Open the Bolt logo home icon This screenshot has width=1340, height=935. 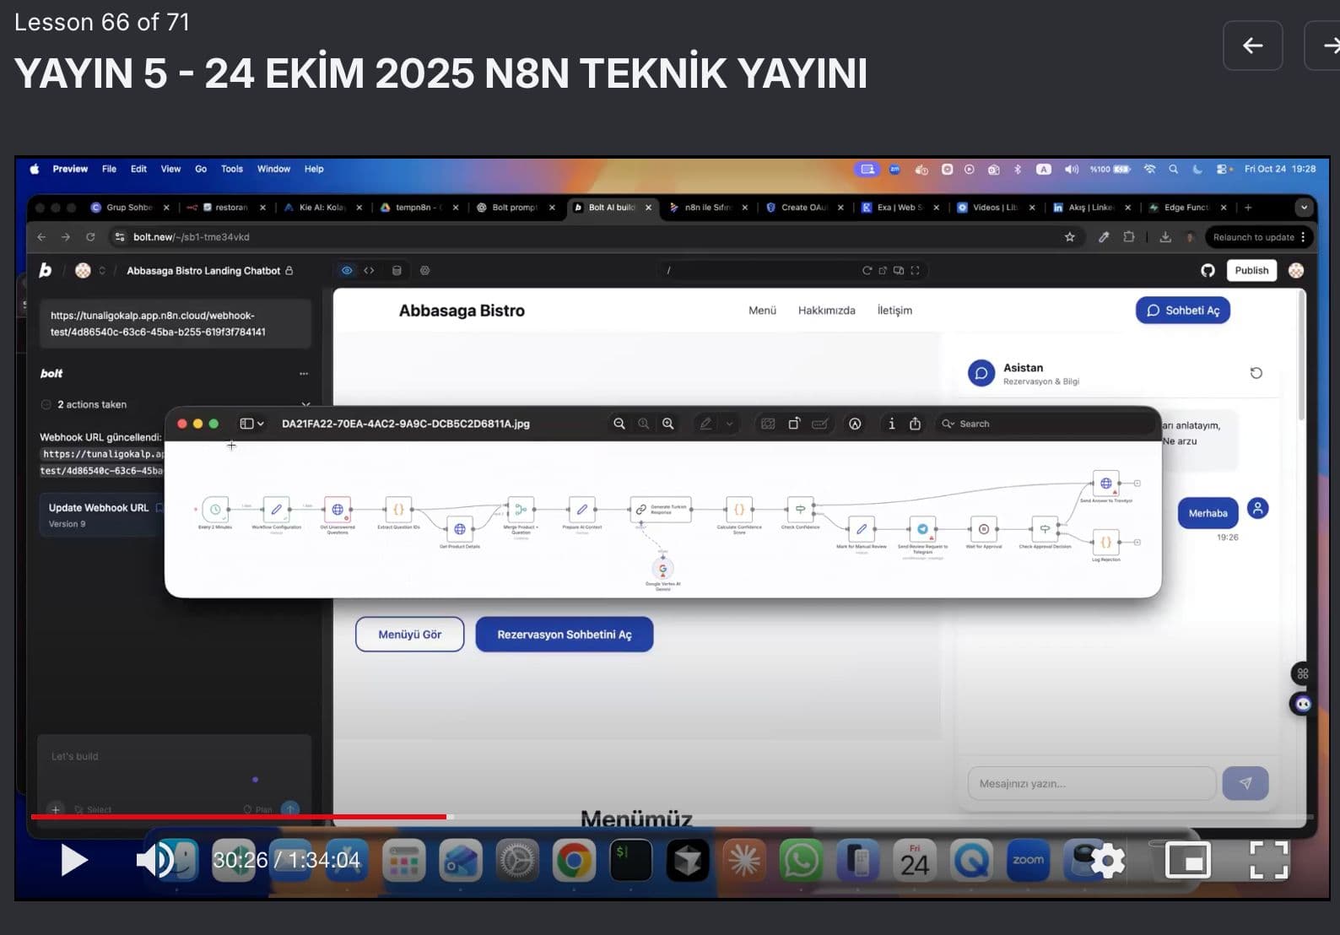[x=46, y=271]
